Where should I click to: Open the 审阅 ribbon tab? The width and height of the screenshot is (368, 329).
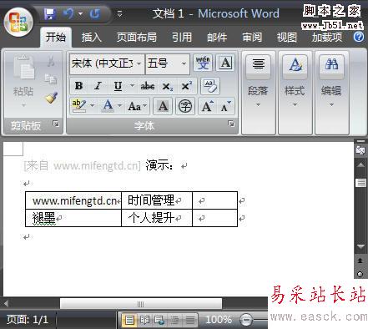point(252,37)
